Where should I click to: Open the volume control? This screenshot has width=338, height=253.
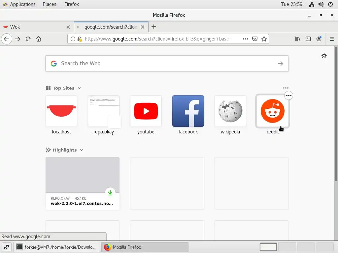pyautogui.click(x=321, y=4)
